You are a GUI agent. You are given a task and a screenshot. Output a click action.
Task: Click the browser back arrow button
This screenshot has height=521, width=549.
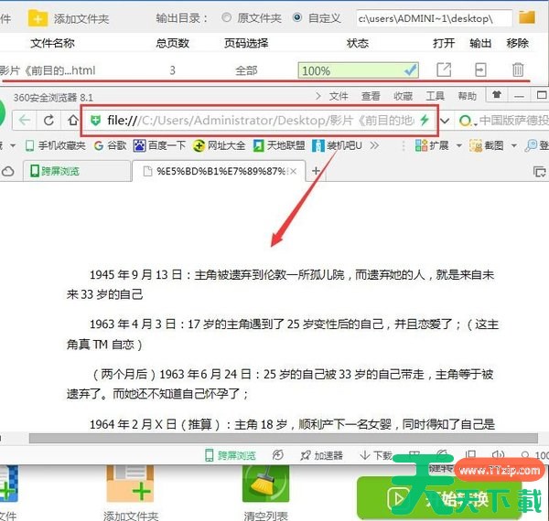26,120
